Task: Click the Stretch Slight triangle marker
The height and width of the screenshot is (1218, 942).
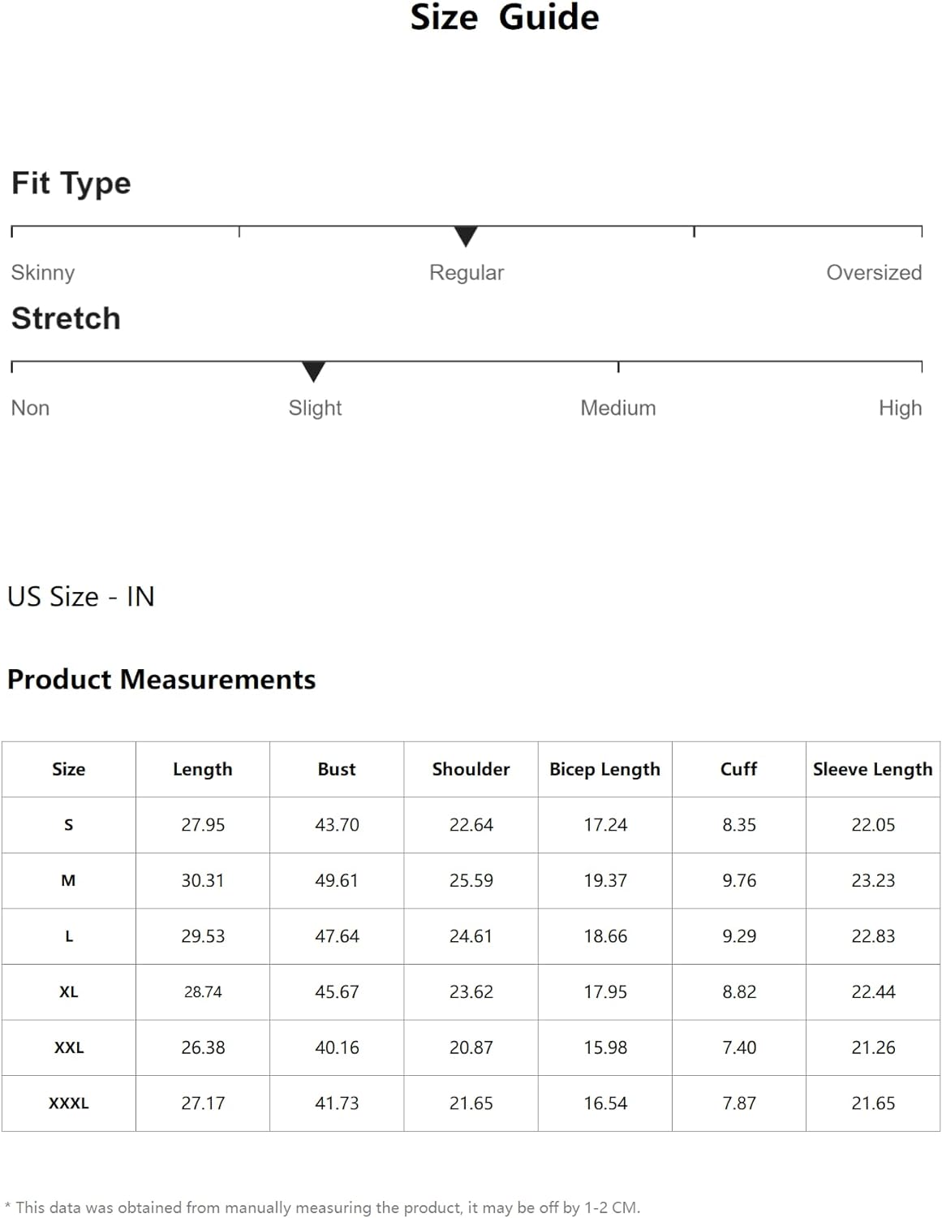Action: pyautogui.click(x=313, y=372)
